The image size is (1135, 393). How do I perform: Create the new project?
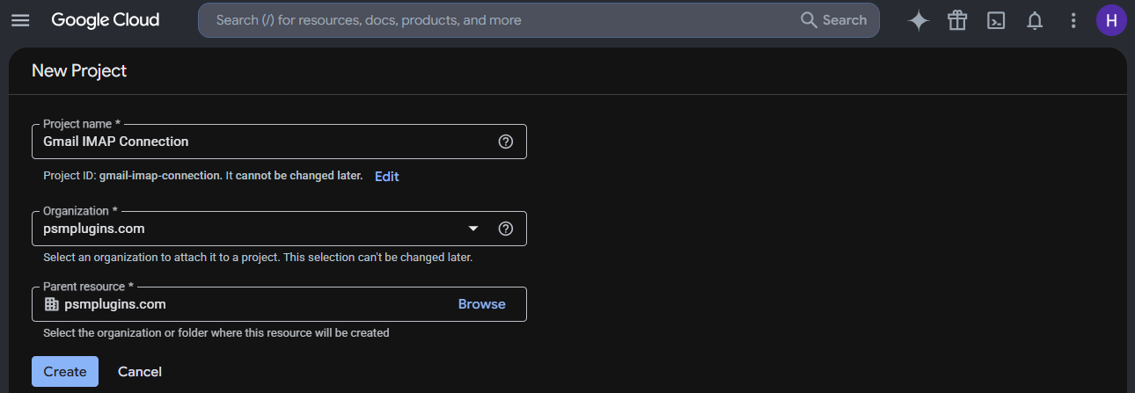(65, 371)
